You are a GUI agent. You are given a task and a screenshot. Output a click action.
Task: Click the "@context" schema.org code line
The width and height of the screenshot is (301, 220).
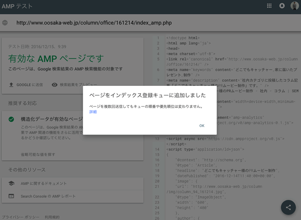coord(211,160)
